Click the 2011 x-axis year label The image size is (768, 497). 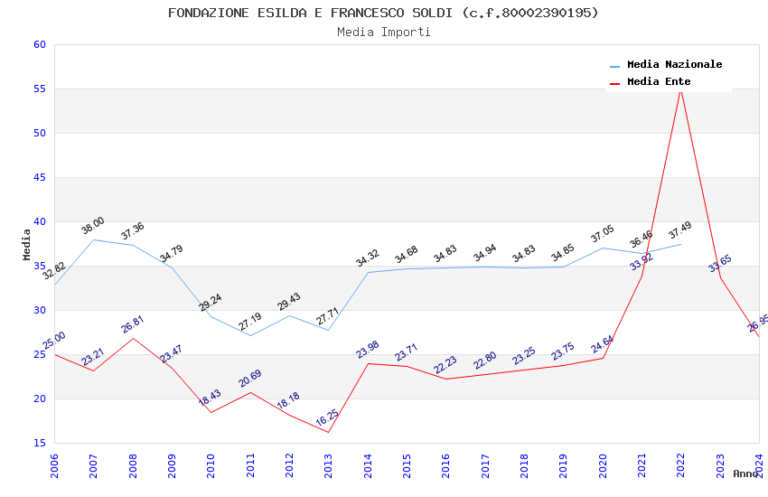[249, 465]
